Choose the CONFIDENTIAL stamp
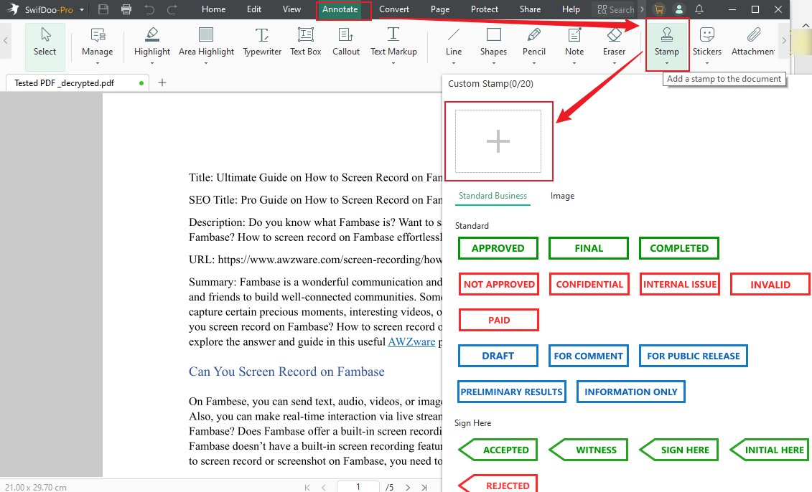812x492 pixels. click(x=589, y=283)
